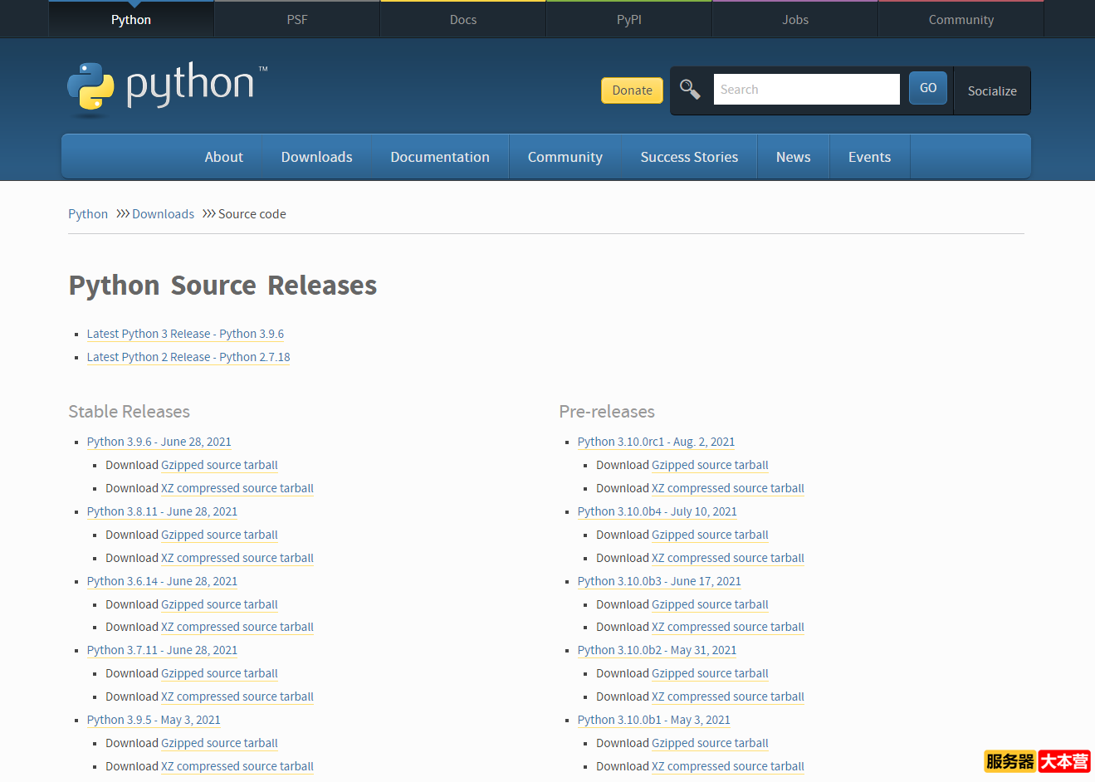Download Gzipped source tarball for Python 3.9.5
1095x782 pixels.
click(219, 743)
